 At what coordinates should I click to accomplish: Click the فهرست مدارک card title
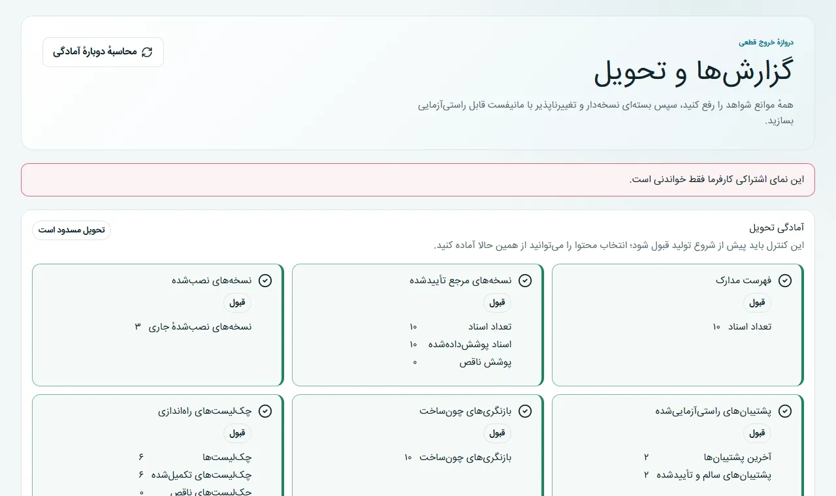[743, 281]
